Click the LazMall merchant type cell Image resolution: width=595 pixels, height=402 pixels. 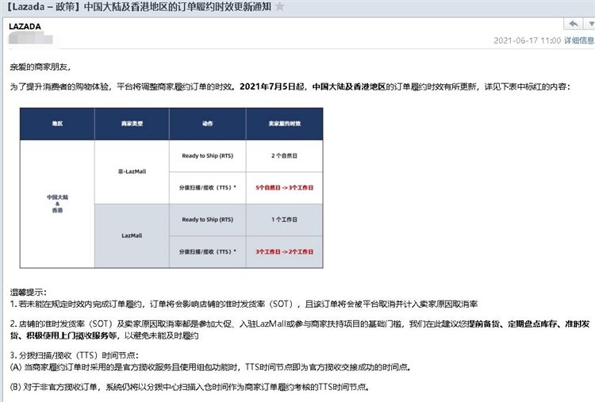tap(132, 235)
